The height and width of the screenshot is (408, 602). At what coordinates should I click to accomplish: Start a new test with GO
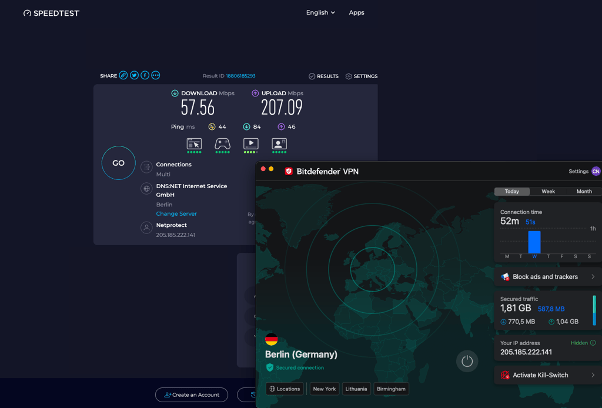[x=118, y=163]
